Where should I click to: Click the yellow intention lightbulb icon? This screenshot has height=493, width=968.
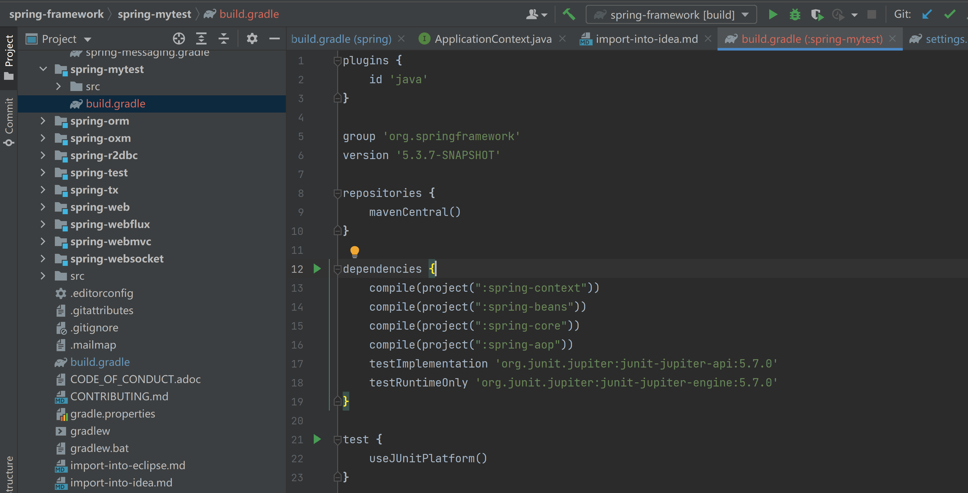click(354, 252)
